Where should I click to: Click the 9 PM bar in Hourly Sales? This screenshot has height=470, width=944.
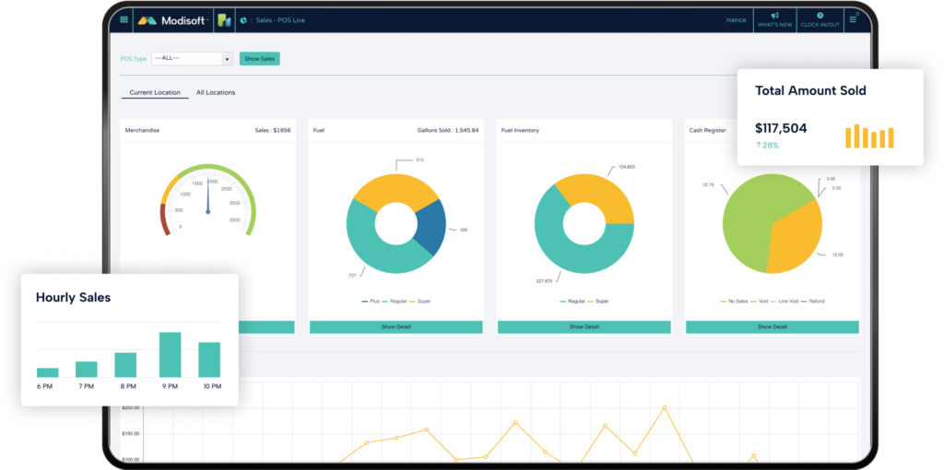(x=170, y=355)
